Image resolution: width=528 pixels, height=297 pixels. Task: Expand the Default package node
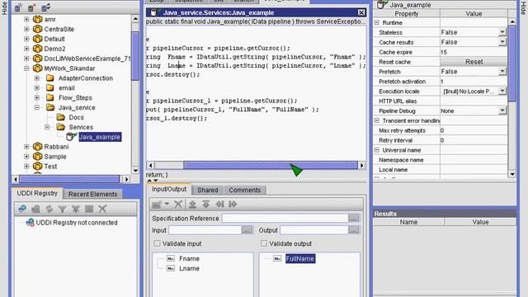pyautogui.click(x=26, y=39)
